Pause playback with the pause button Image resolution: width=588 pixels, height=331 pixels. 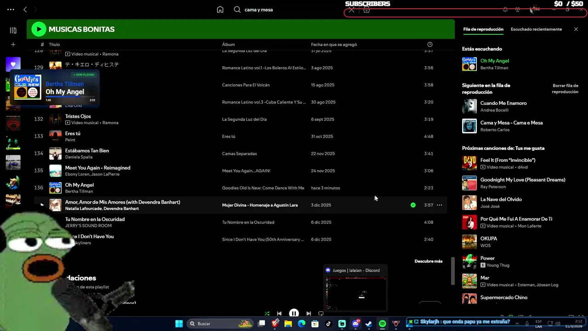(x=294, y=314)
